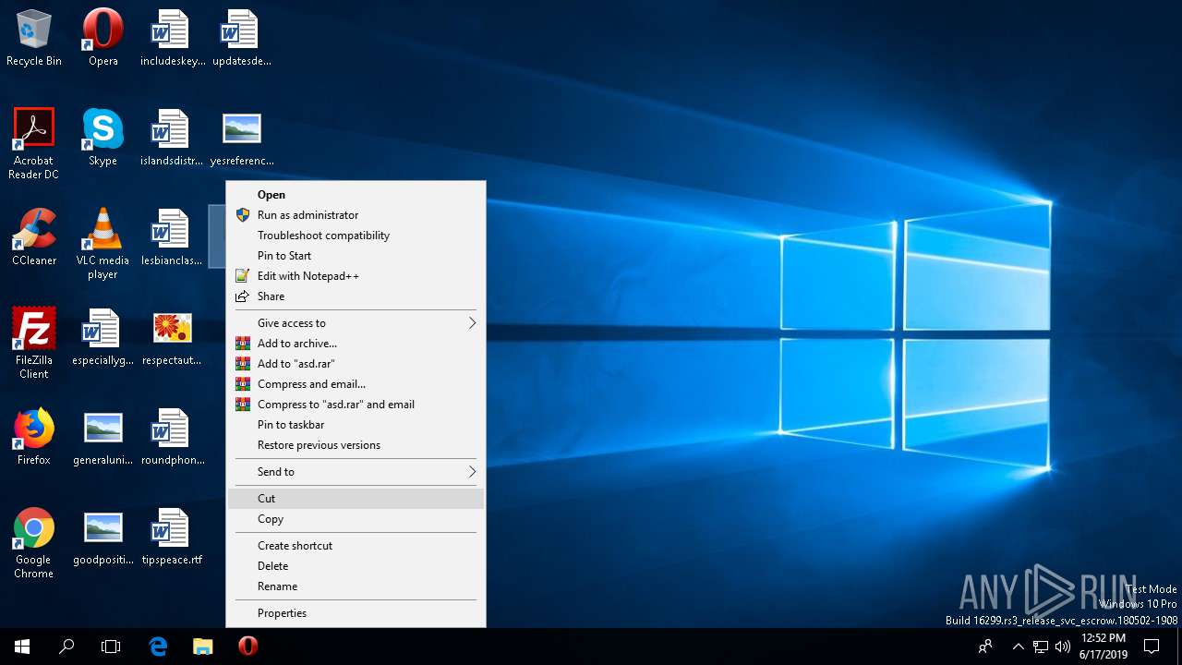This screenshot has width=1182, height=665.
Task: Choose Delete in the context menu
Action: (x=356, y=566)
